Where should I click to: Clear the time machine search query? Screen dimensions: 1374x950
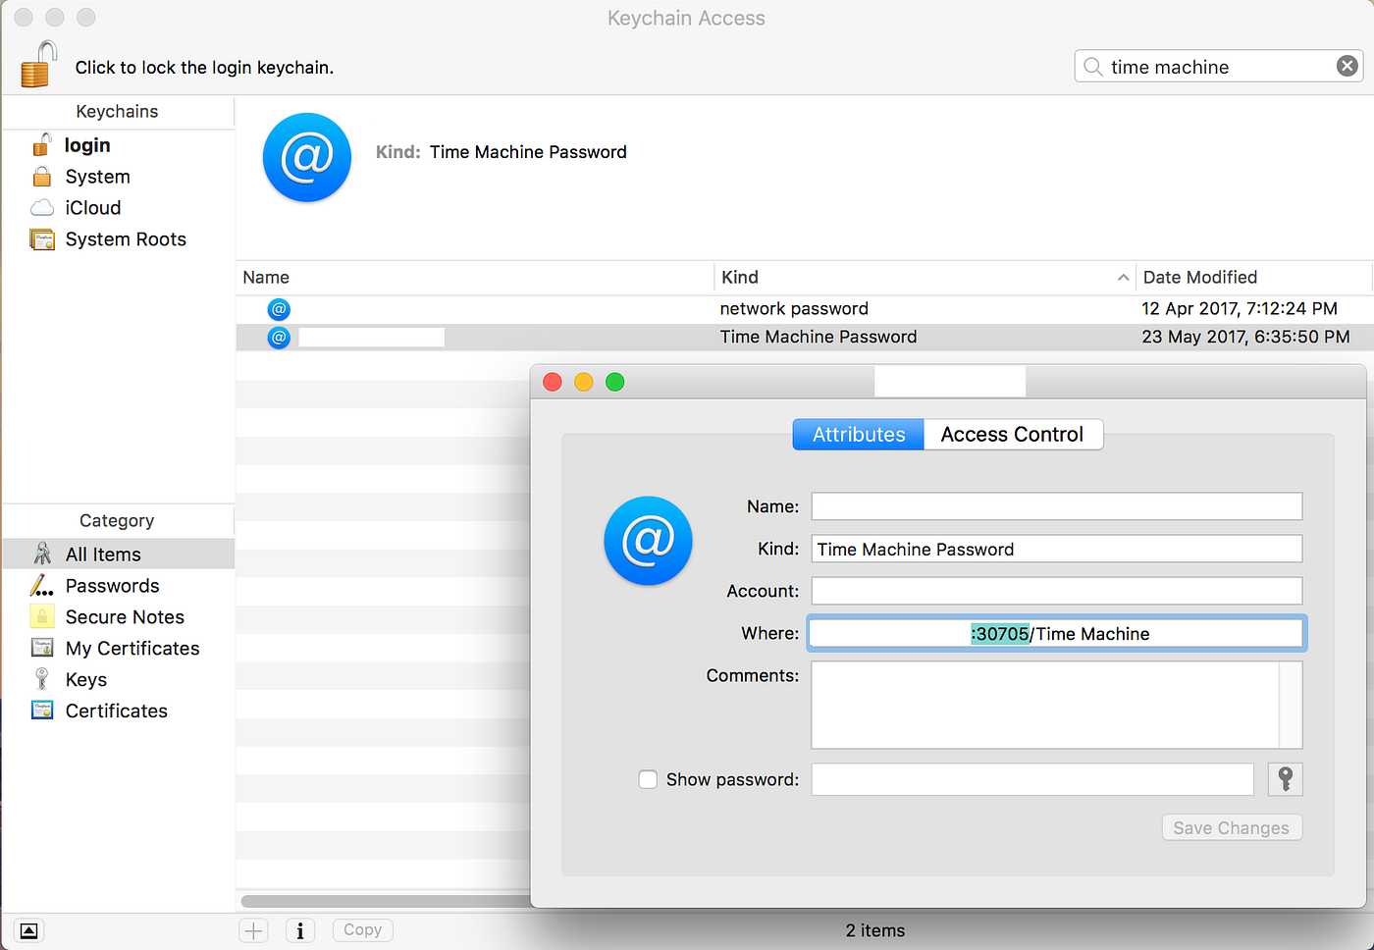coord(1348,65)
